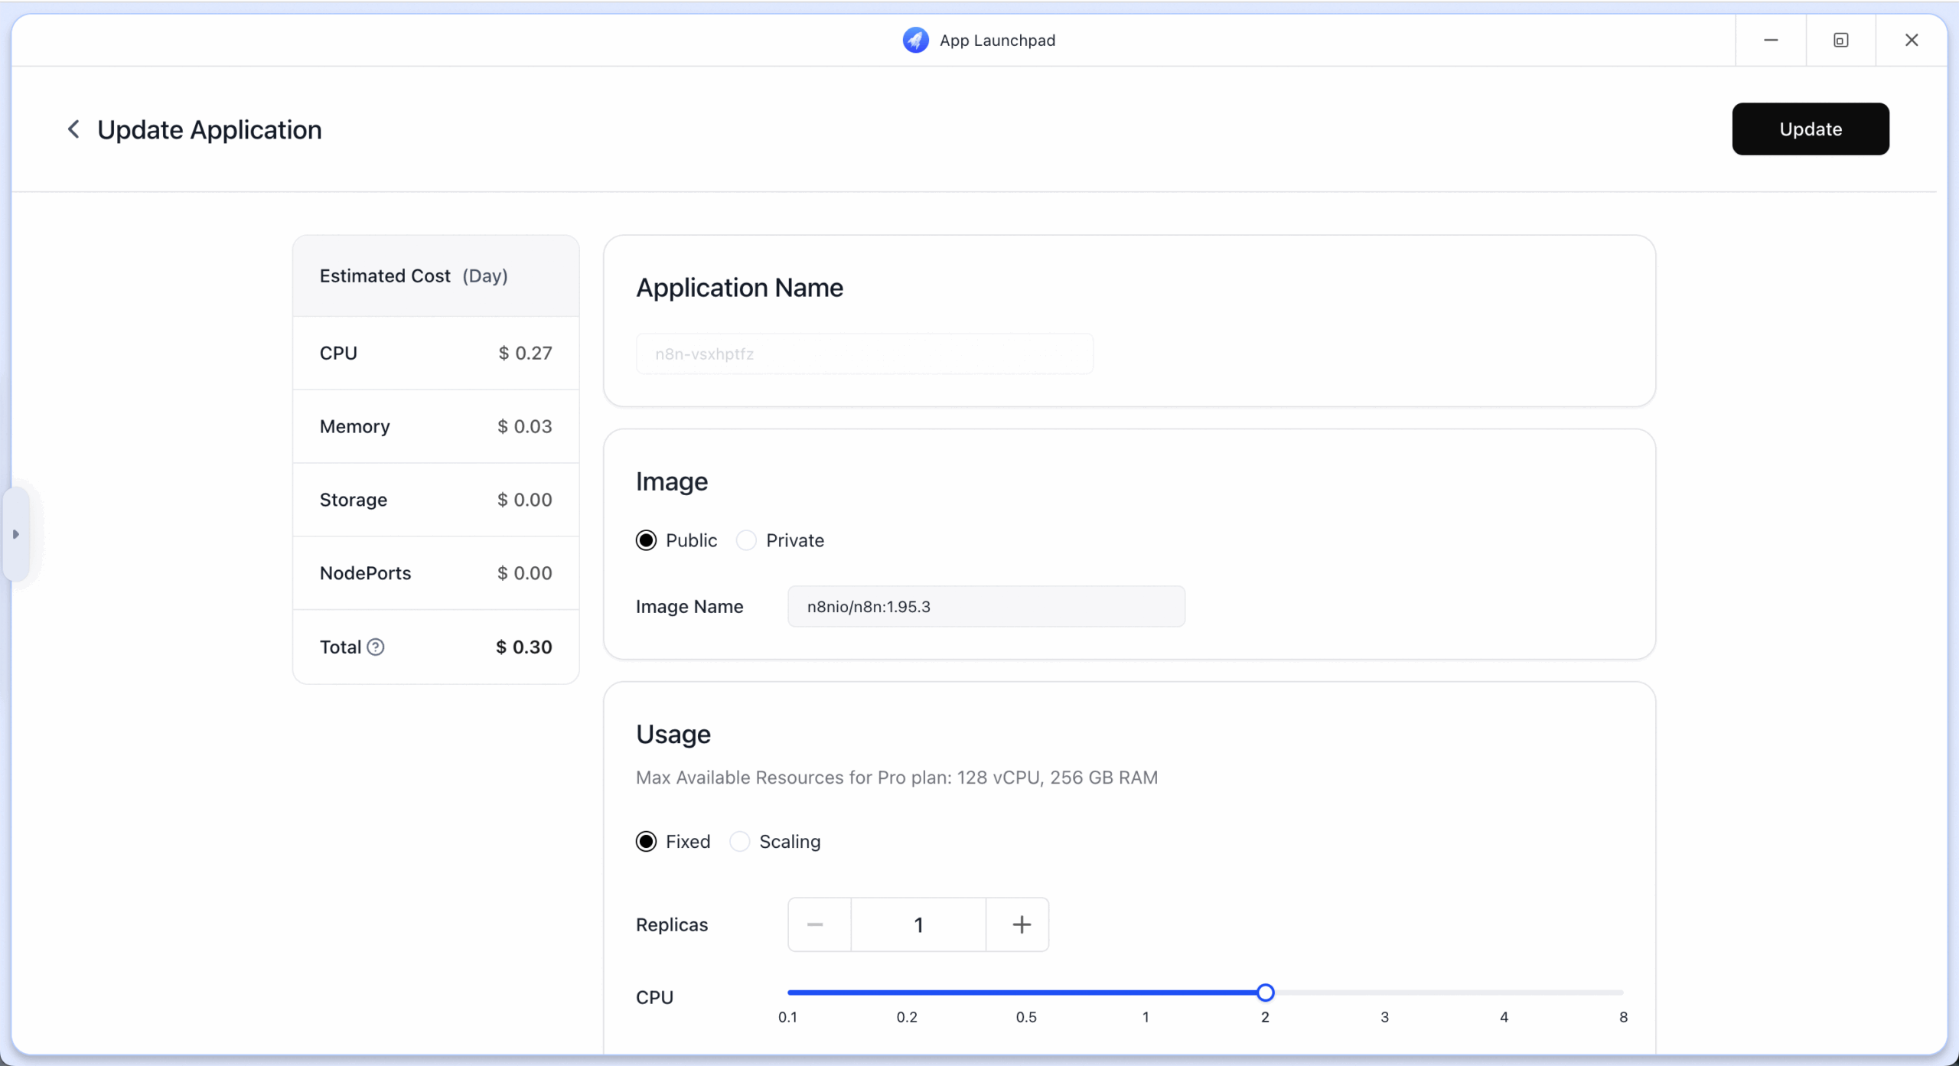Click the Image Name input field
The width and height of the screenshot is (1959, 1066).
click(986, 606)
